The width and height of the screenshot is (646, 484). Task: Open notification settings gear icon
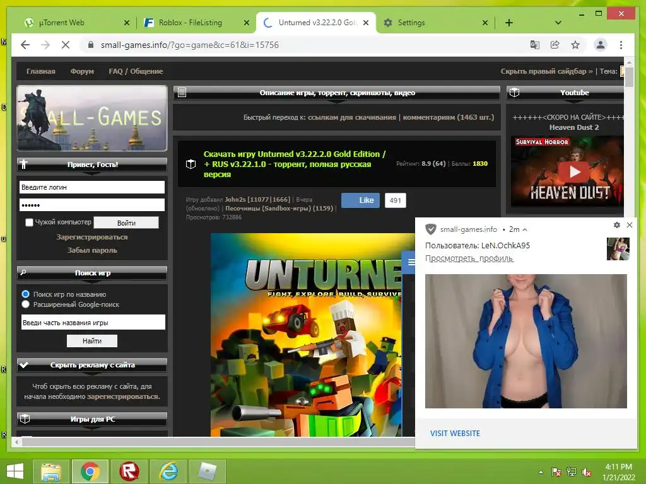617,225
